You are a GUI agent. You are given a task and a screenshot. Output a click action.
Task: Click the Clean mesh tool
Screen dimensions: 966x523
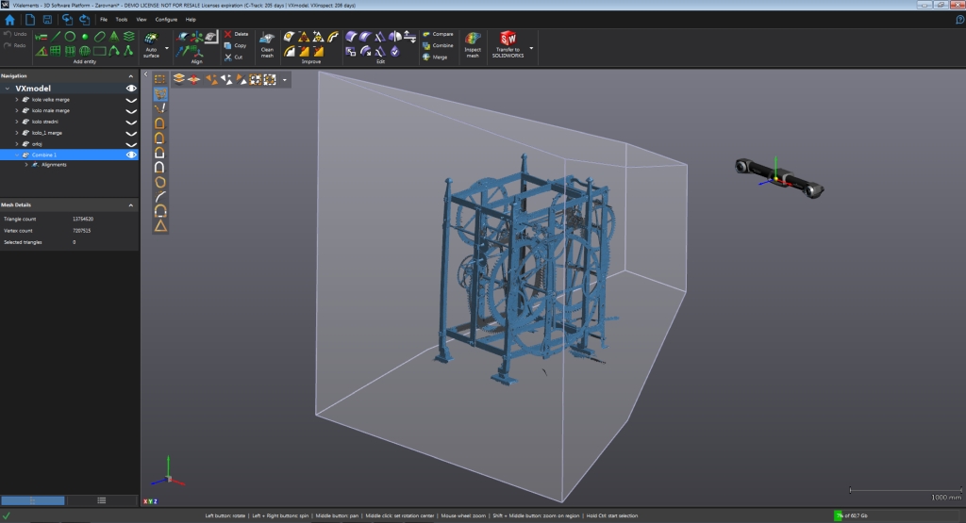267,43
